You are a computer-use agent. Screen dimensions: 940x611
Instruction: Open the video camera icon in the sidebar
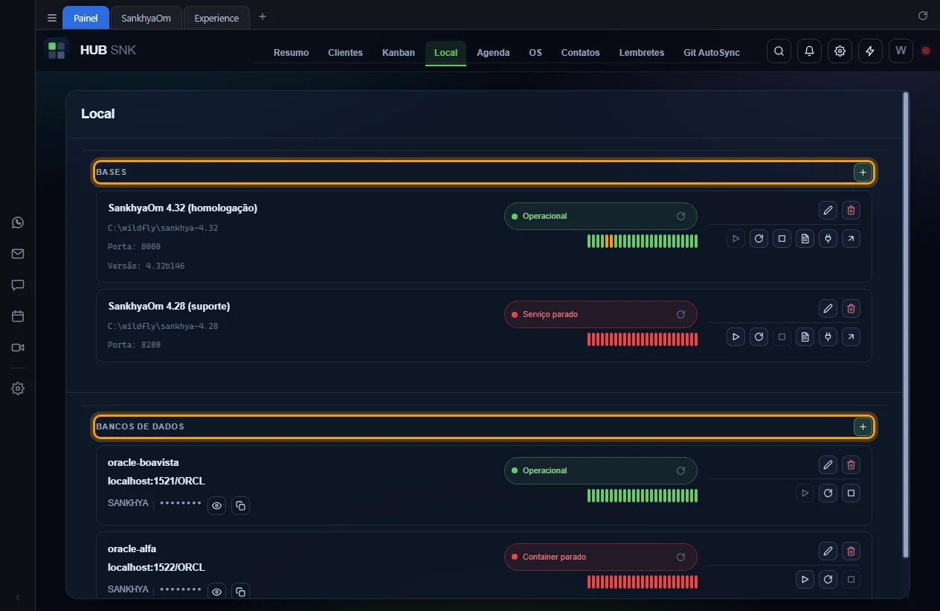(18, 348)
